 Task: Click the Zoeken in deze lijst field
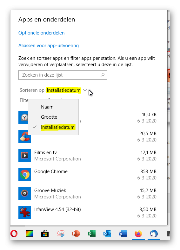point(63,75)
